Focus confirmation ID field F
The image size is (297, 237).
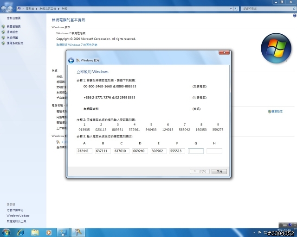177,151
